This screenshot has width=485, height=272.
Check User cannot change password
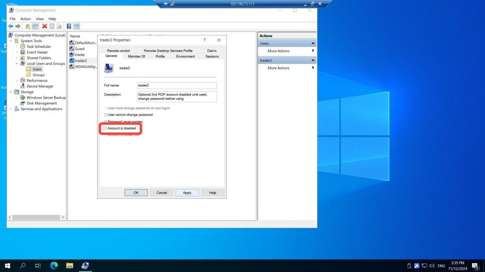click(x=106, y=115)
